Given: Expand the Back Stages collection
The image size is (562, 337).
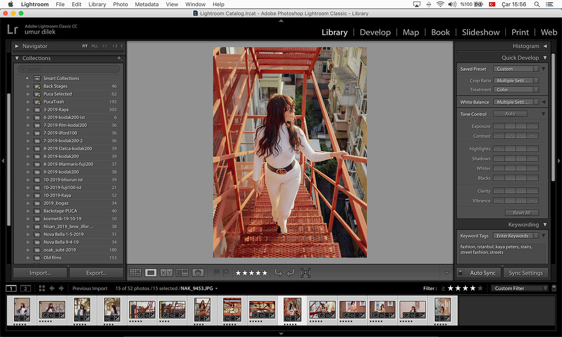Looking at the screenshot, I should (x=28, y=86).
